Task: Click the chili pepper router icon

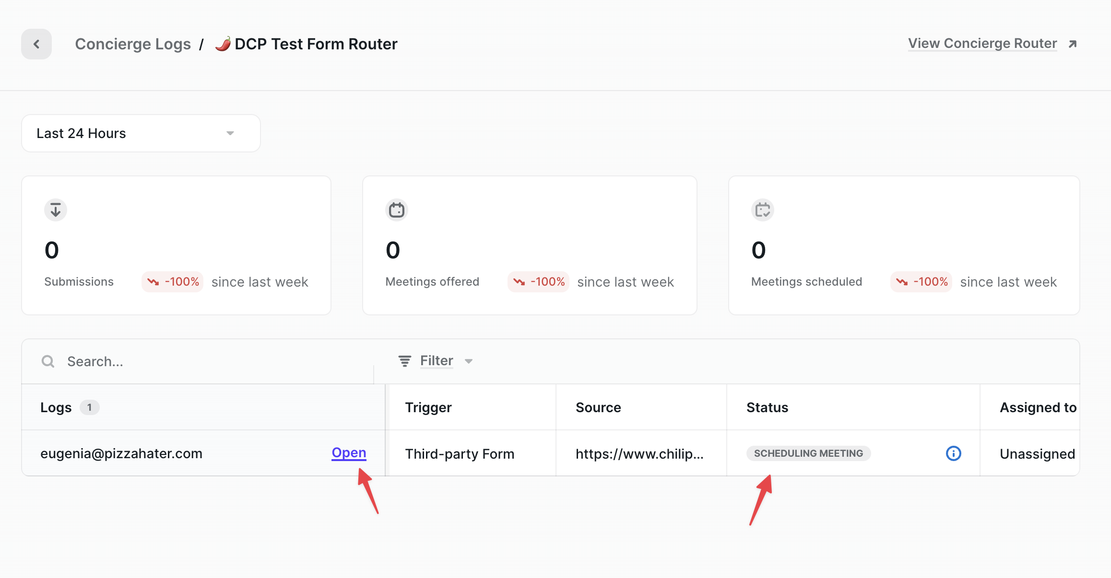Action: (223, 44)
